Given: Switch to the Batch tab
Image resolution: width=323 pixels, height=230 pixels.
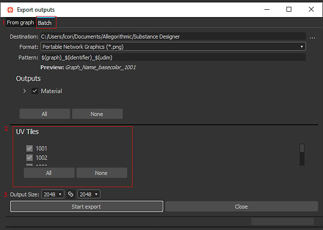Looking at the screenshot, I should (45, 23).
